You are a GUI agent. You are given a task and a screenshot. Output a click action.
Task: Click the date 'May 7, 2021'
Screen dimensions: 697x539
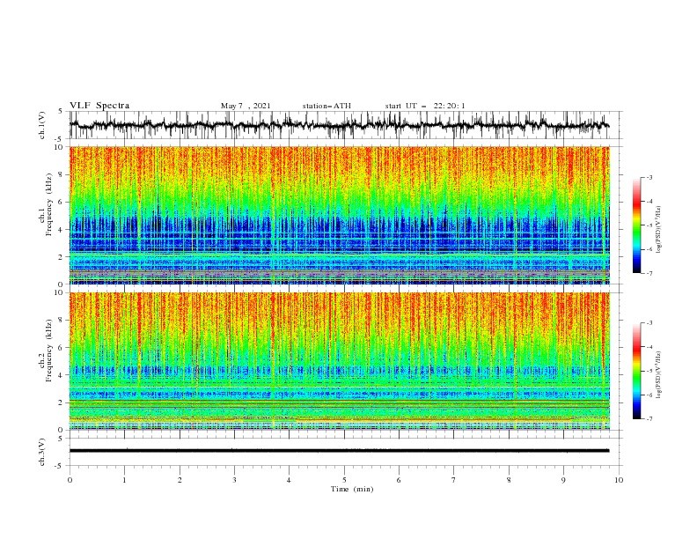pos(246,106)
